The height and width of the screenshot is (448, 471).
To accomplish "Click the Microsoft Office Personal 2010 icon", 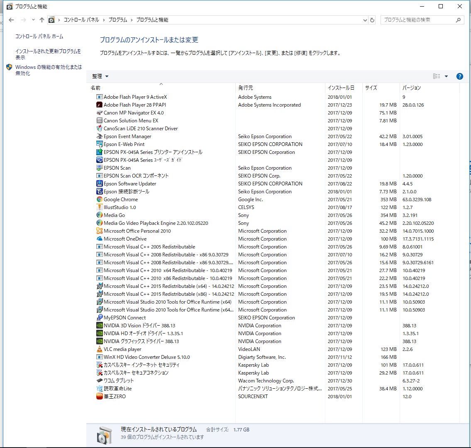I will pyautogui.click(x=100, y=231).
